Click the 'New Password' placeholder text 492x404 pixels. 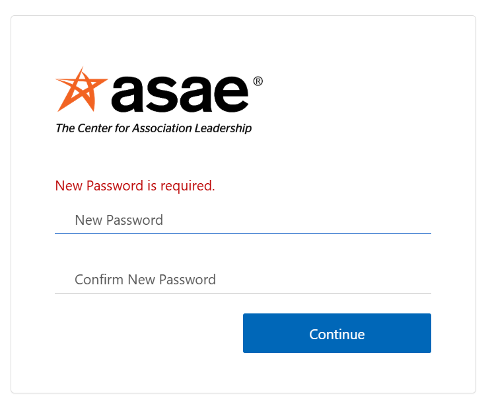point(119,220)
